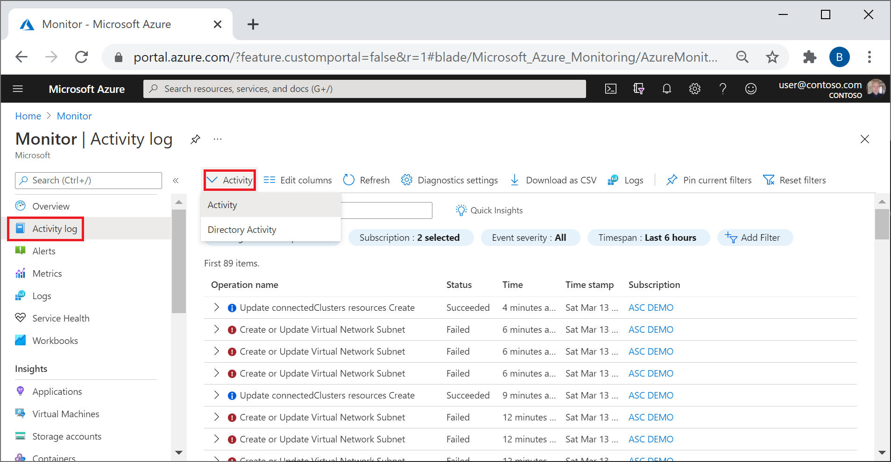891x462 pixels.
Task: Open the Timespan filter pill
Action: [648, 238]
